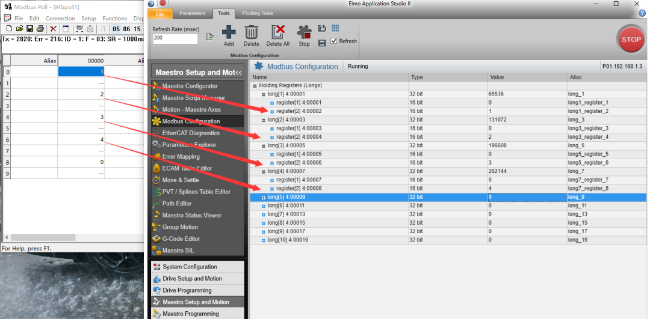The image size is (650, 319).
Task: Click the PVT / Splines Table Editor icon
Action: (x=156, y=192)
